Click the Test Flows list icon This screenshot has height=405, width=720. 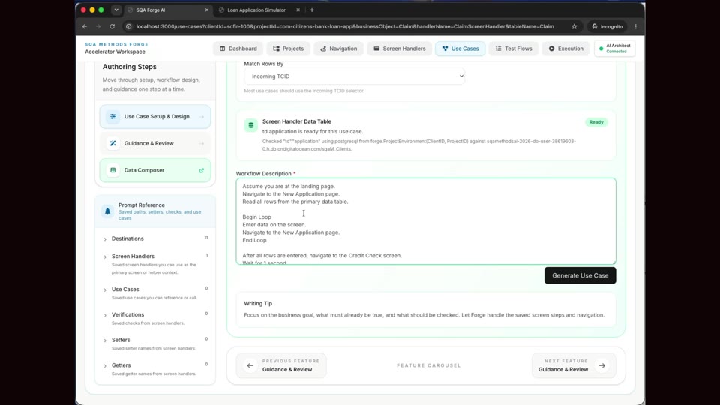pyautogui.click(x=498, y=49)
